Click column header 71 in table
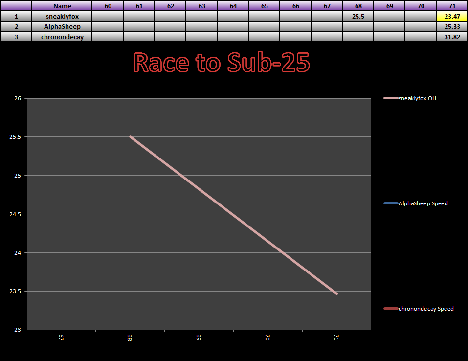The image size is (468, 361). pyautogui.click(x=452, y=6)
